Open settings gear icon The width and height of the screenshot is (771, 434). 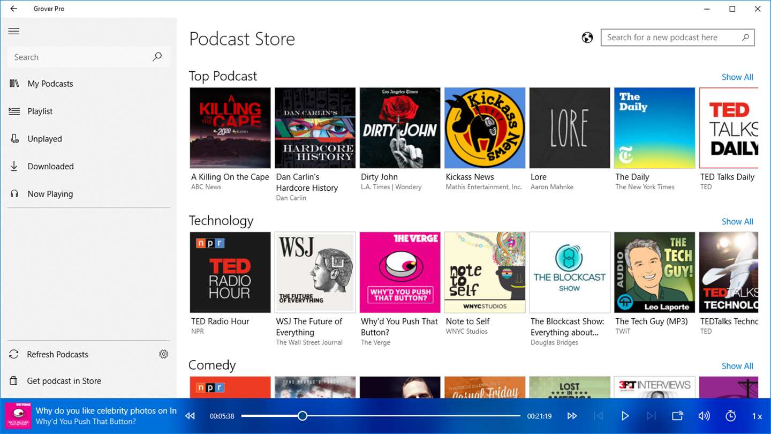tap(164, 354)
